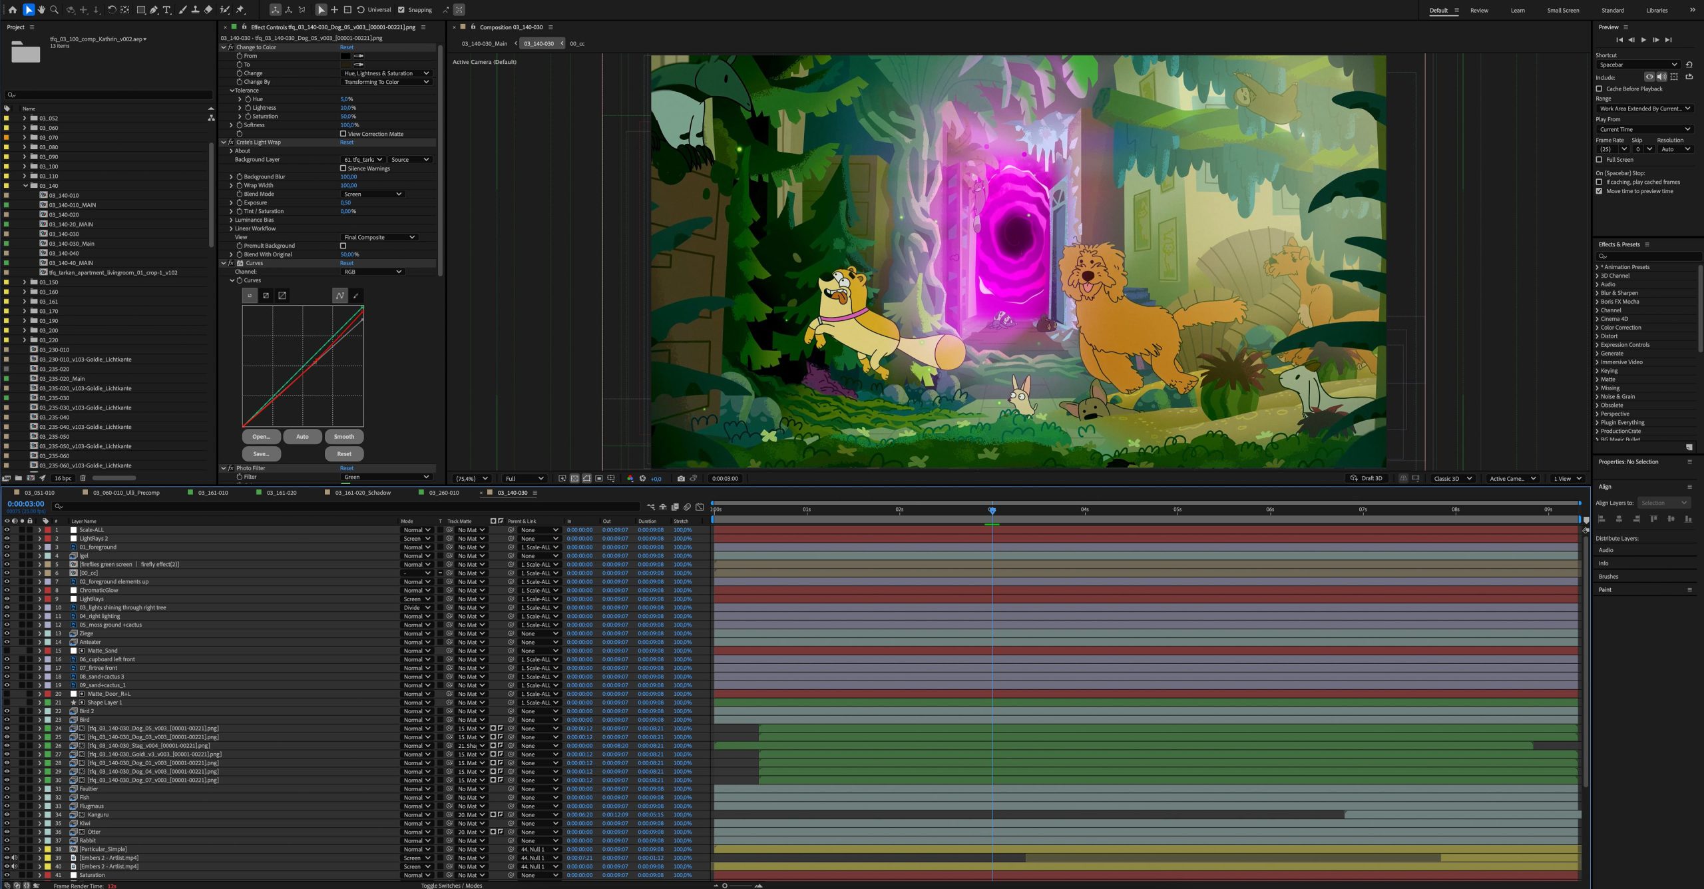
Task: Click the From color swatch in Change to Color
Action: (x=345, y=56)
